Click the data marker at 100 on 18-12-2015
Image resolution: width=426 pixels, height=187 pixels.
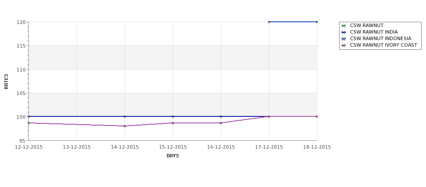[317, 116]
